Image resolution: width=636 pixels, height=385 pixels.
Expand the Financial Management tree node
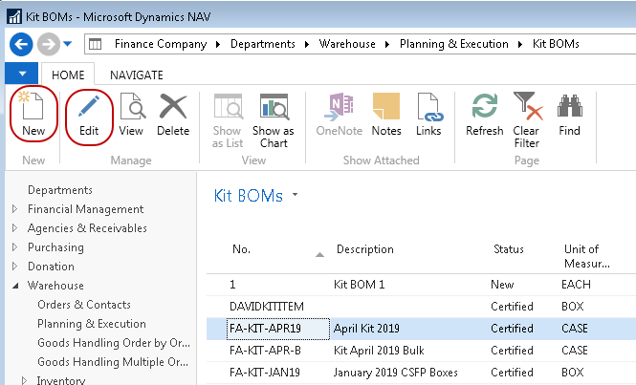pos(14,209)
